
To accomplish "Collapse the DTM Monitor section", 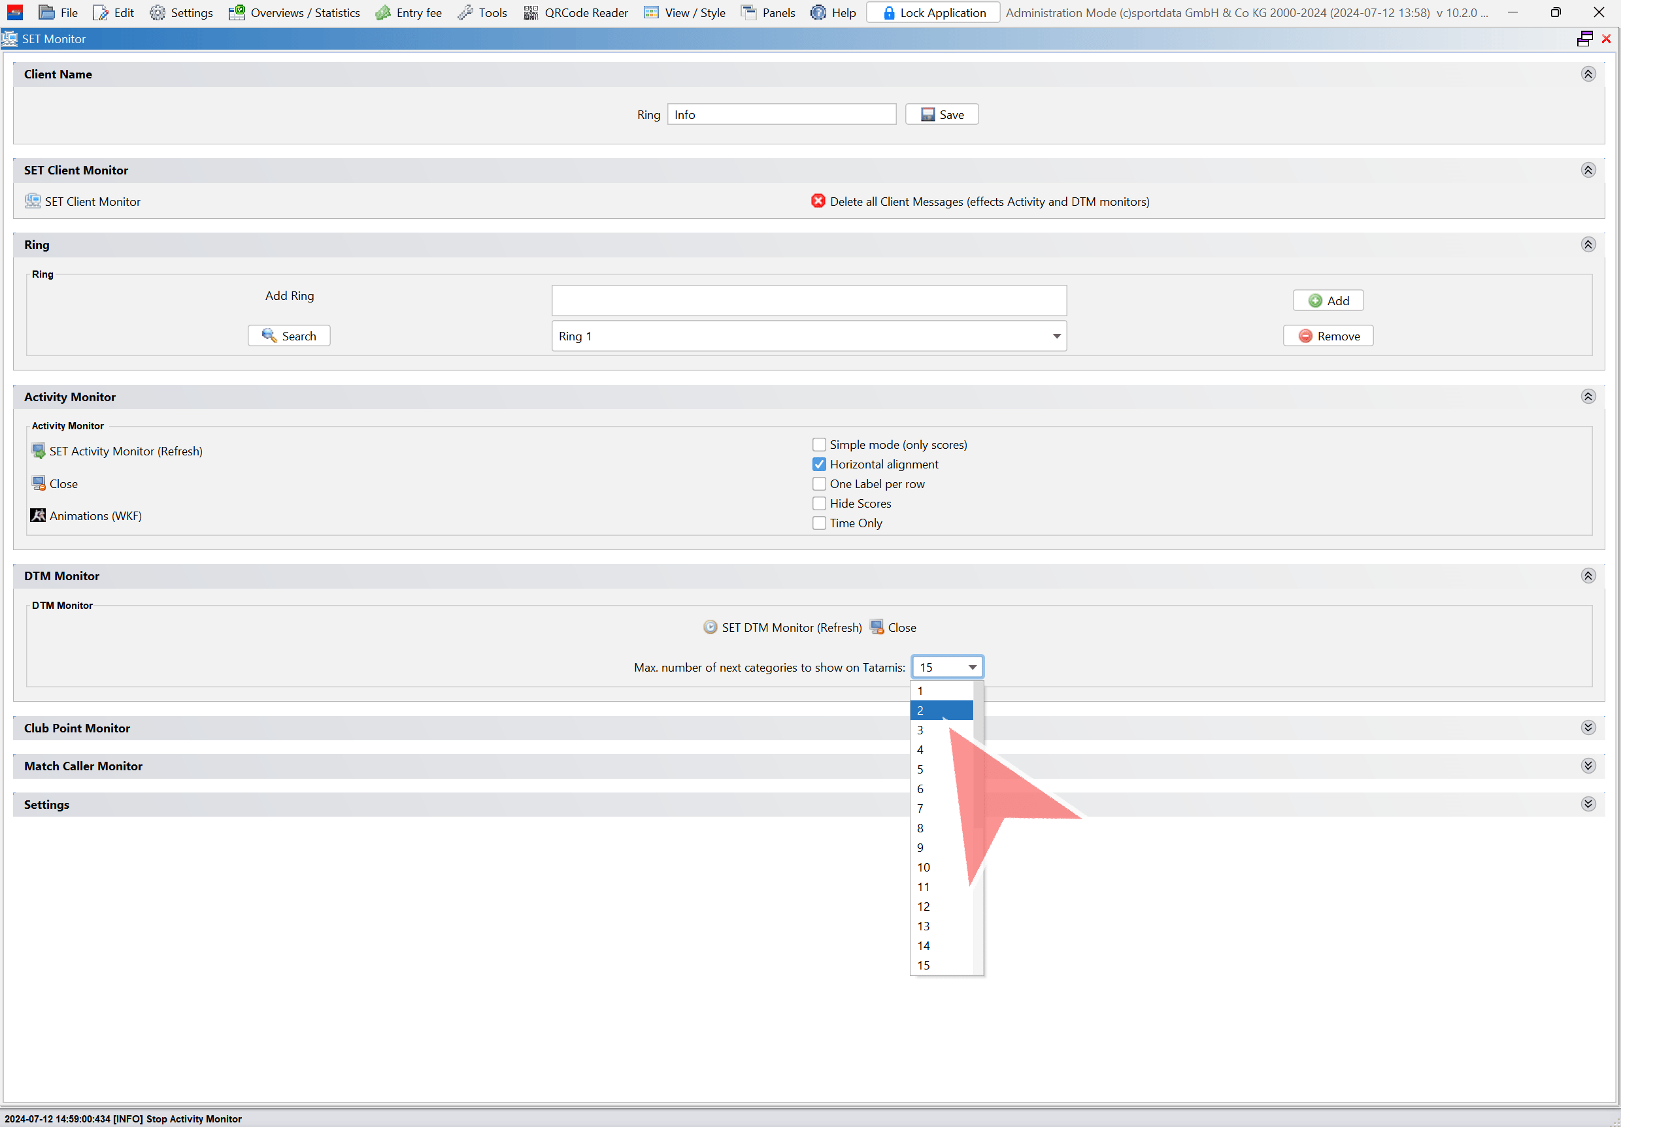I will (1587, 576).
